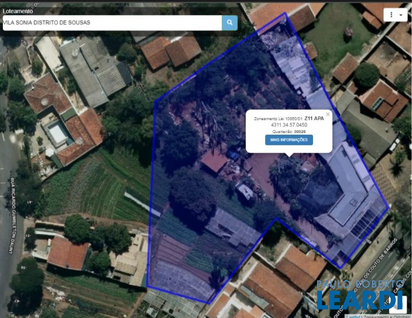
Task: Click the popup's pointer tip on the map
Action: [289, 156]
